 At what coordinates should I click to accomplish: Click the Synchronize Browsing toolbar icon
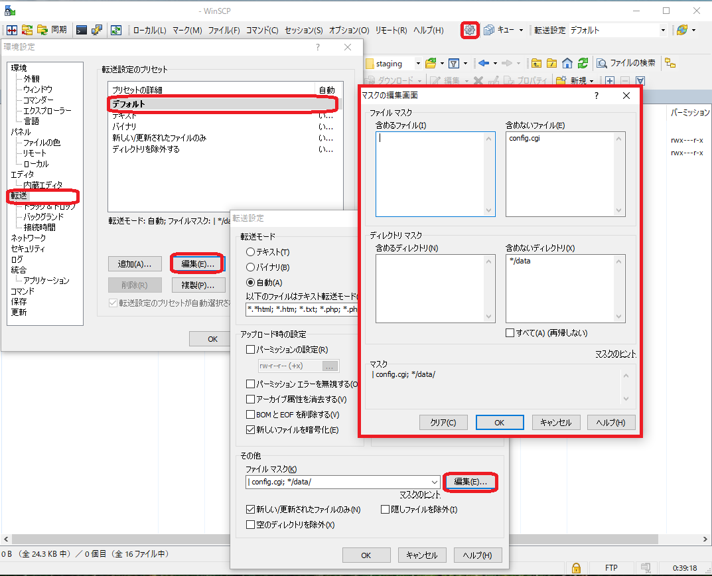click(x=27, y=30)
